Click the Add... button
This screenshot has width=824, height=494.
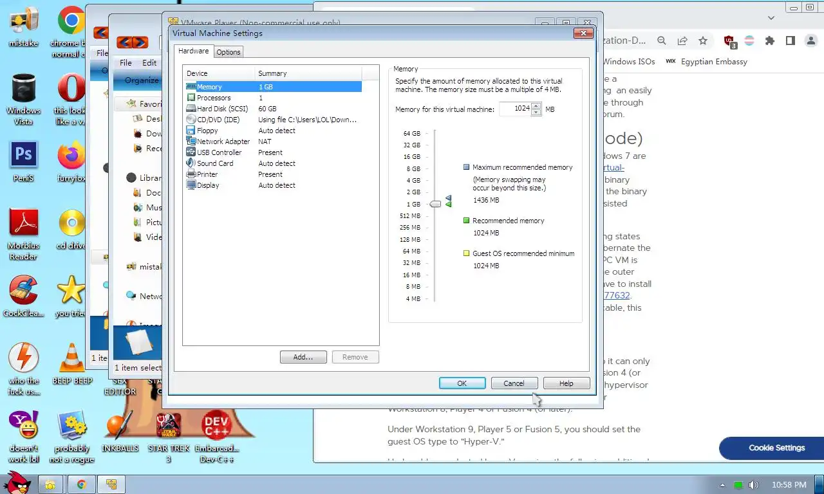(303, 357)
